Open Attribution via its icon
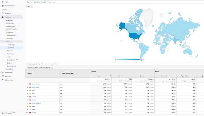204x116 pixels. pyautogui.click(x=3, y=113)
